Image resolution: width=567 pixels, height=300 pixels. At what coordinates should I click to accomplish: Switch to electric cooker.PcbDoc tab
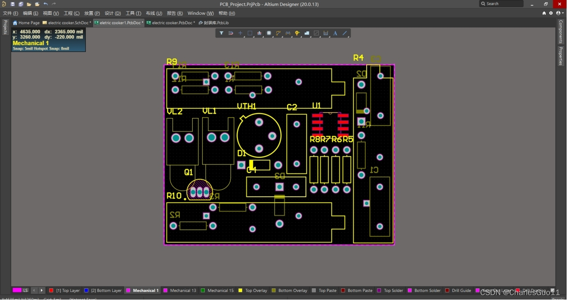pos(171,23)
